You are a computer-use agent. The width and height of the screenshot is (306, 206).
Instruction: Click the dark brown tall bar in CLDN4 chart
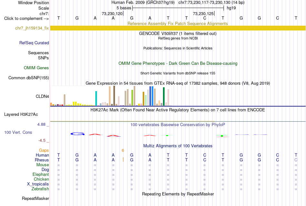(114, 96)
